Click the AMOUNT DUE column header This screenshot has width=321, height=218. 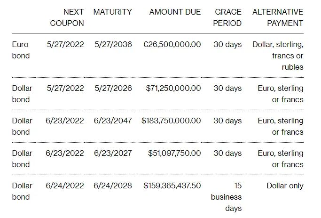tap(175, 12)
